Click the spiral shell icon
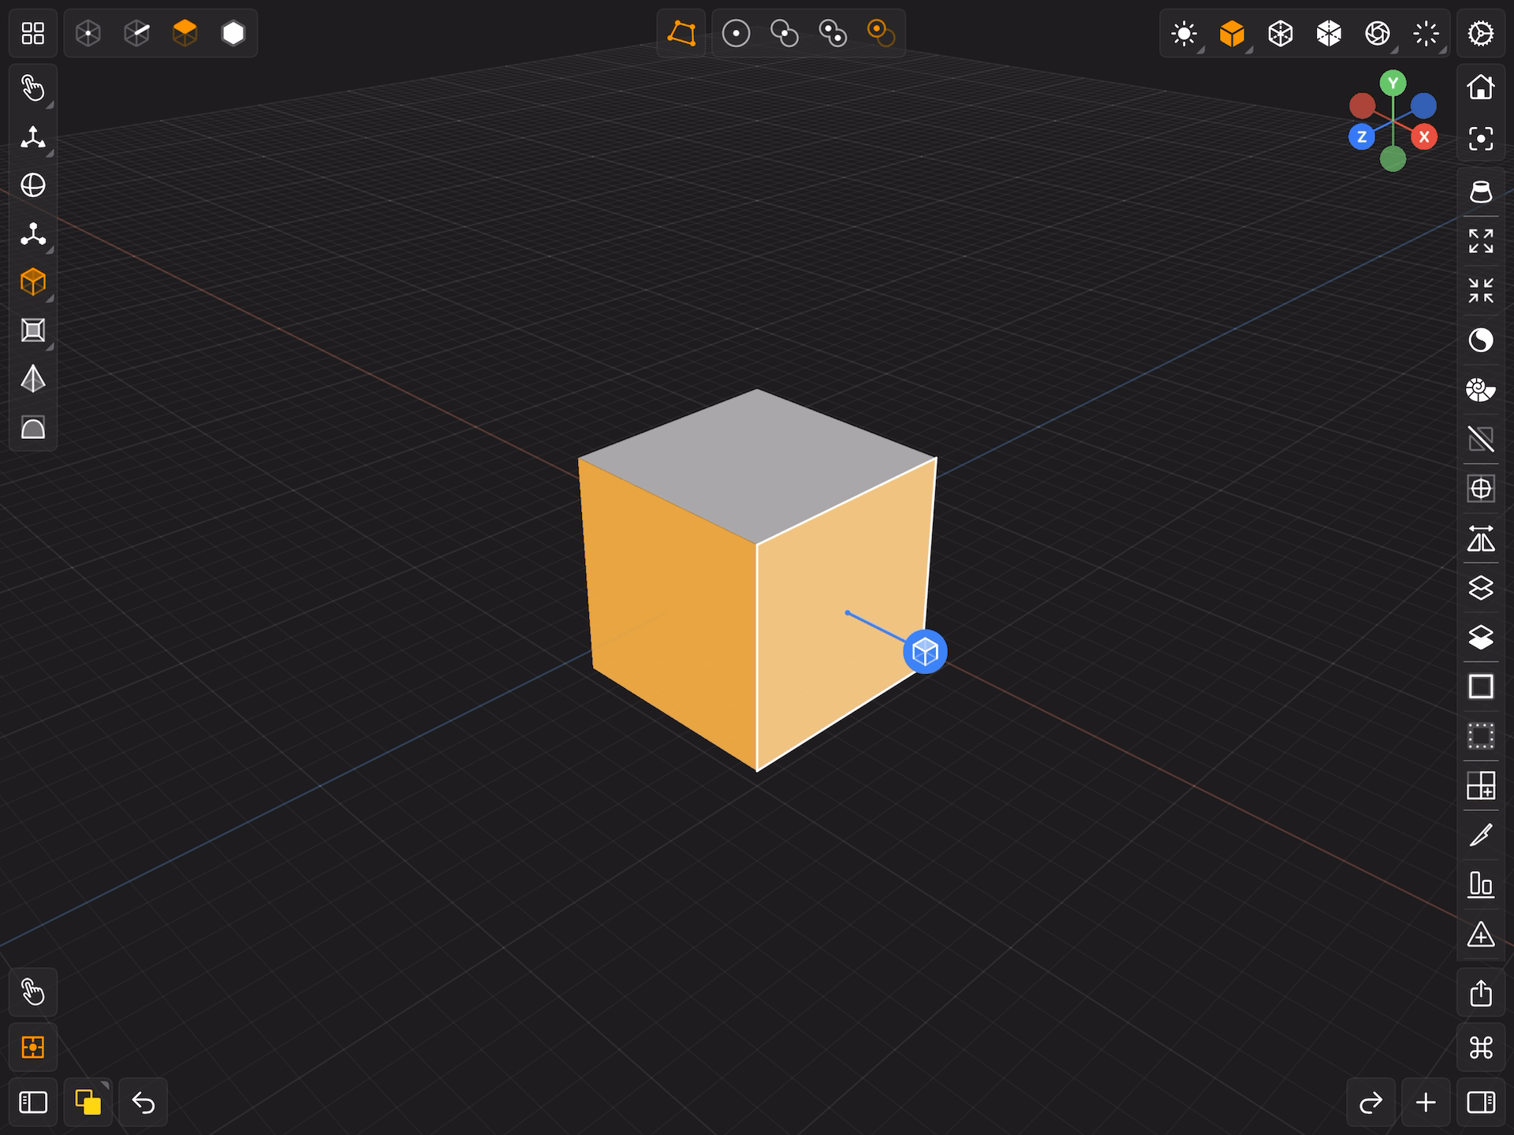Screen dimensions: 1514x1135 [1481, 389]
